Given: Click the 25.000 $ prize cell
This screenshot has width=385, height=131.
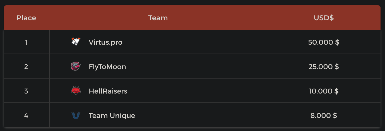Looking at the screenshot, I should (x=324, y=67).
